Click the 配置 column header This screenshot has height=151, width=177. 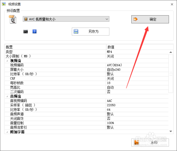pyautogui.click(x=55, y=47)
